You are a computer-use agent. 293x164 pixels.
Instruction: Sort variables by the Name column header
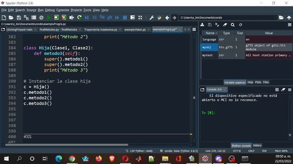pos(210,33)
